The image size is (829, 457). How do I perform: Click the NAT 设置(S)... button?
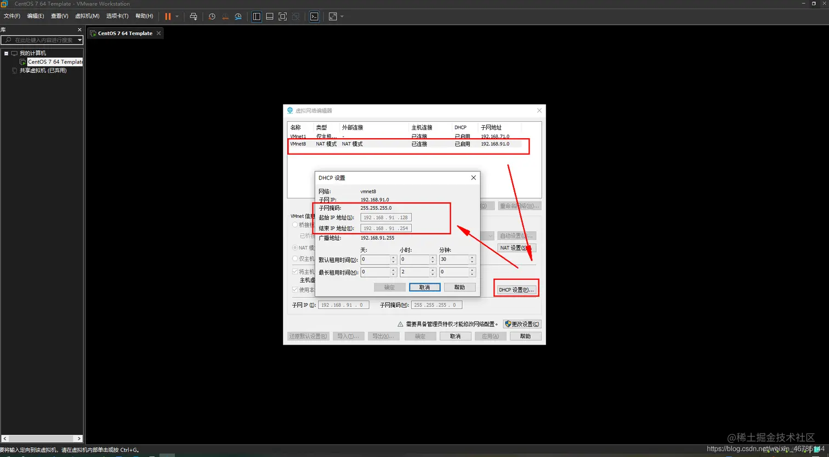[x=516, y=248]
